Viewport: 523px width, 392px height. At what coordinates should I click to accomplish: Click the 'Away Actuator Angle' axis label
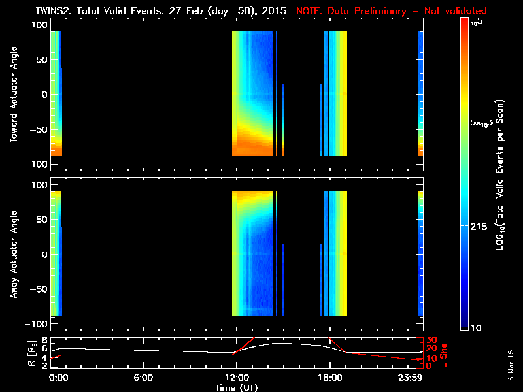coord(13,253)
